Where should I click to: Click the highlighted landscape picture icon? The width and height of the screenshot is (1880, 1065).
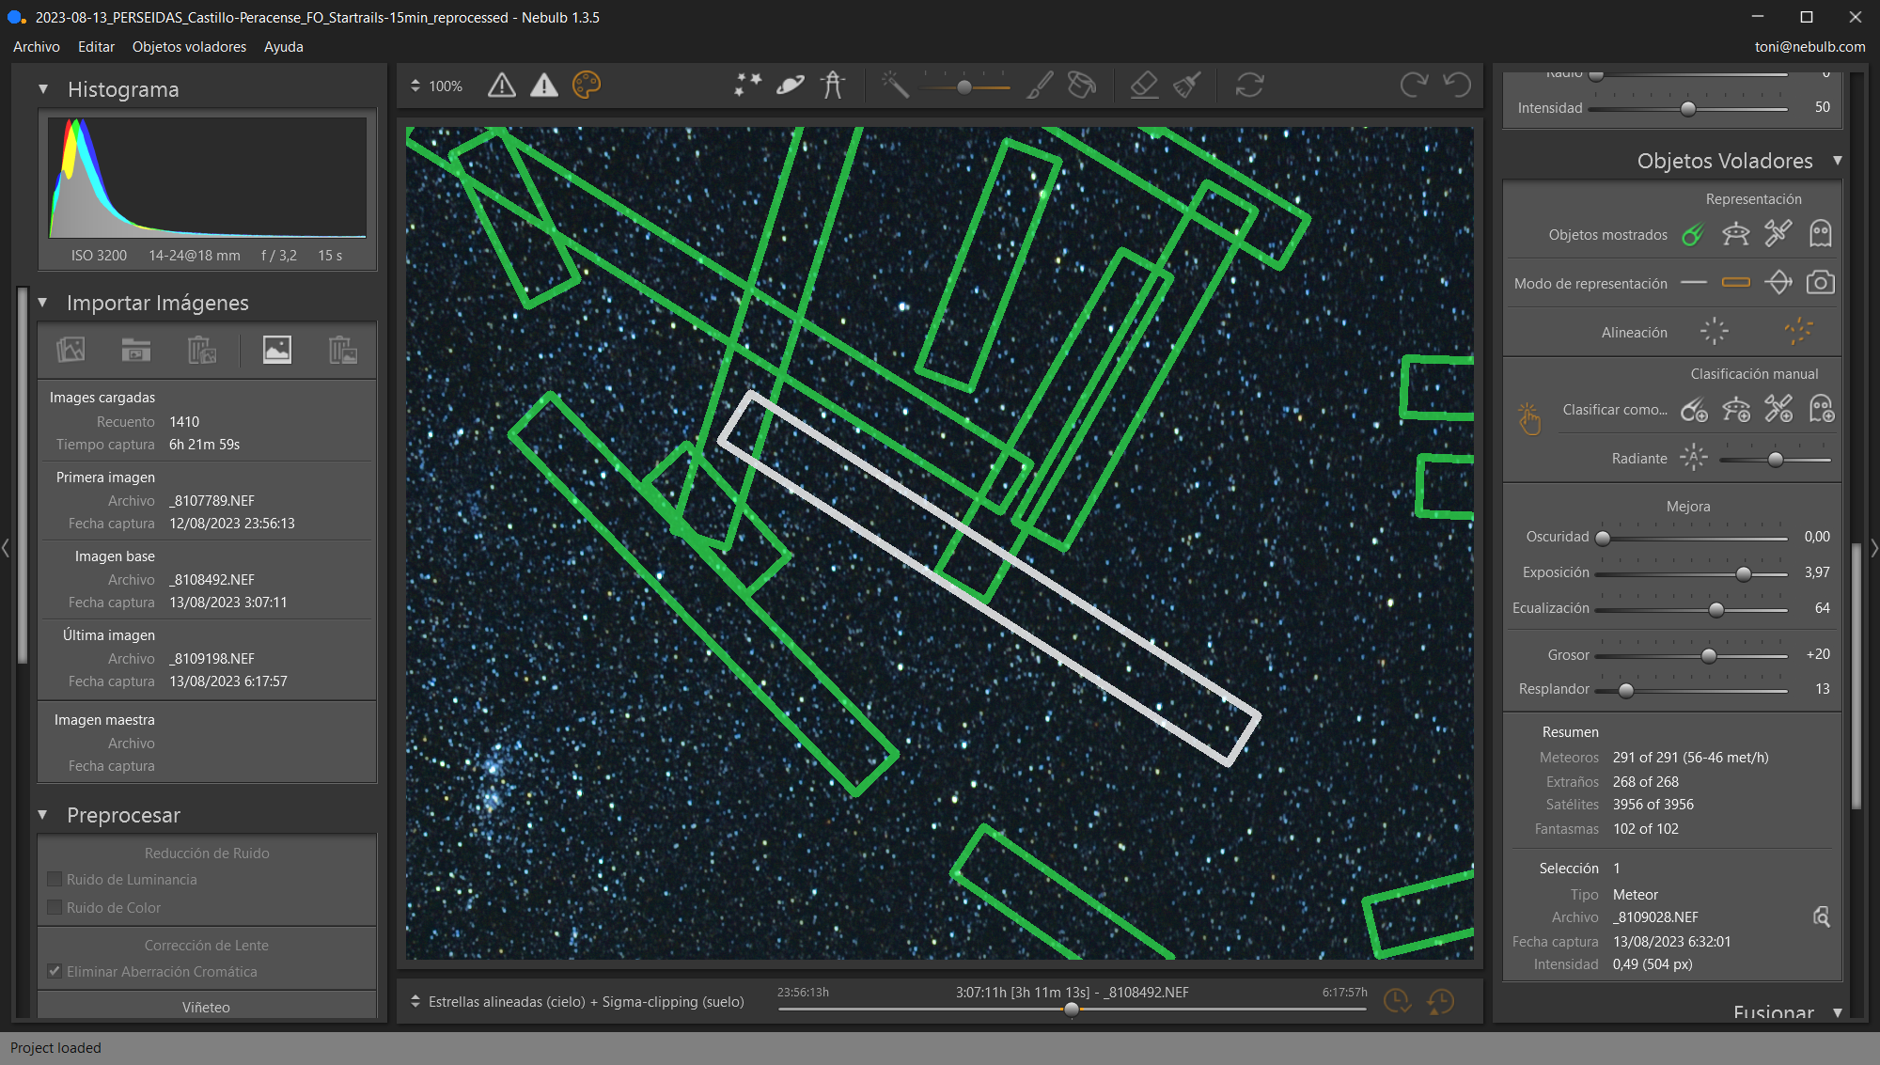[x=276, y=350]
